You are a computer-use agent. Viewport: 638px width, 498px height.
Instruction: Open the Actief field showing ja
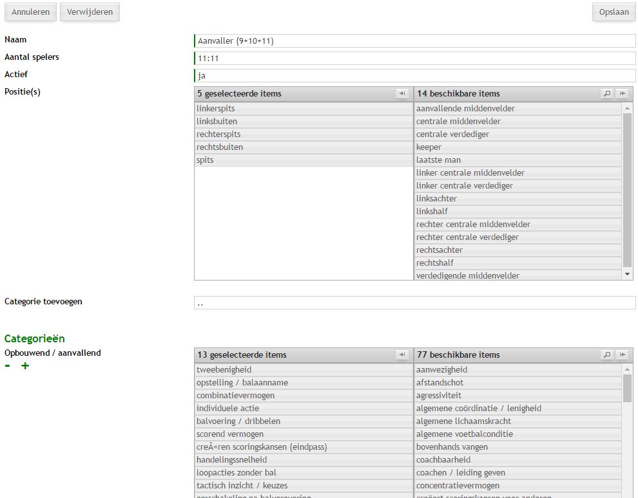414,76
